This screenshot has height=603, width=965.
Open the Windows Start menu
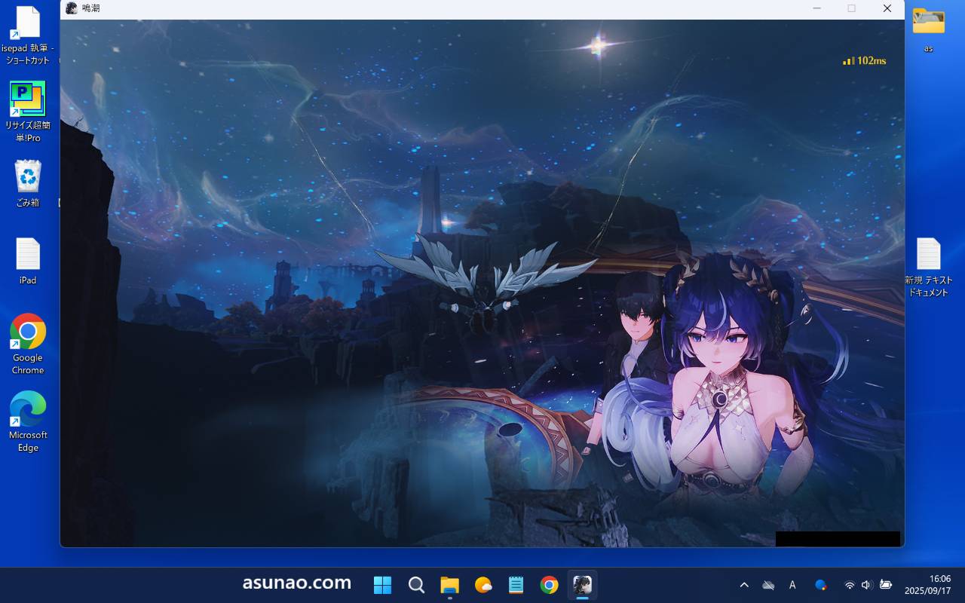click(x=383, y=585)
